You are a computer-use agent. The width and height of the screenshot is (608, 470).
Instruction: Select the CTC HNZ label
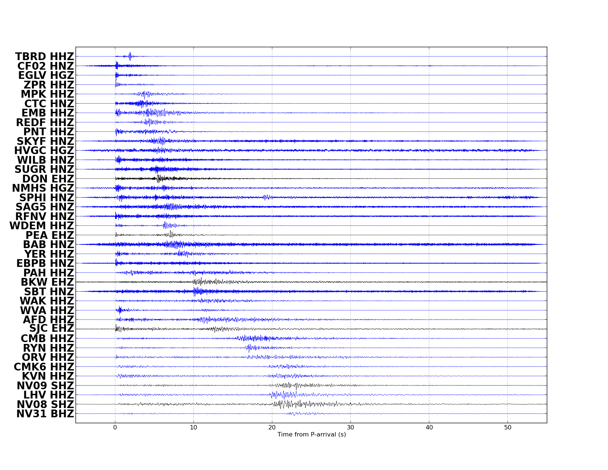(x=49, y=104)
